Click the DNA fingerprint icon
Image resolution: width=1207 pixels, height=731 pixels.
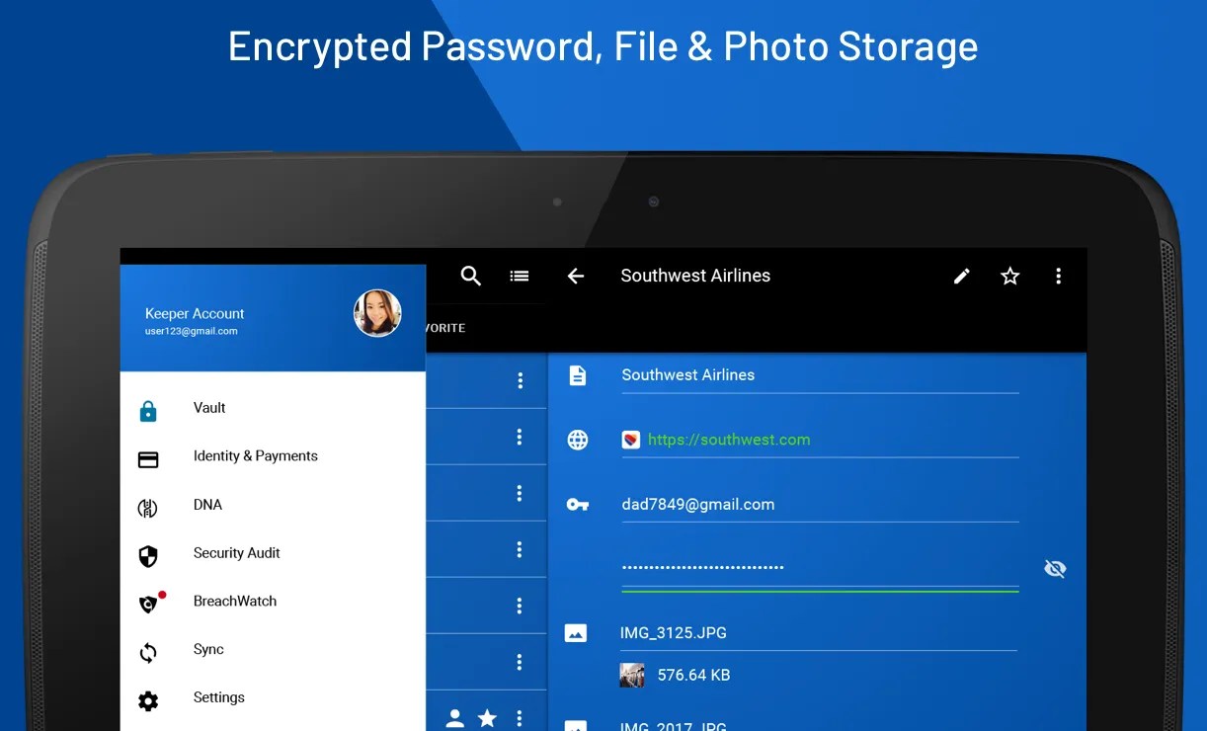click(x=148, y=508)
